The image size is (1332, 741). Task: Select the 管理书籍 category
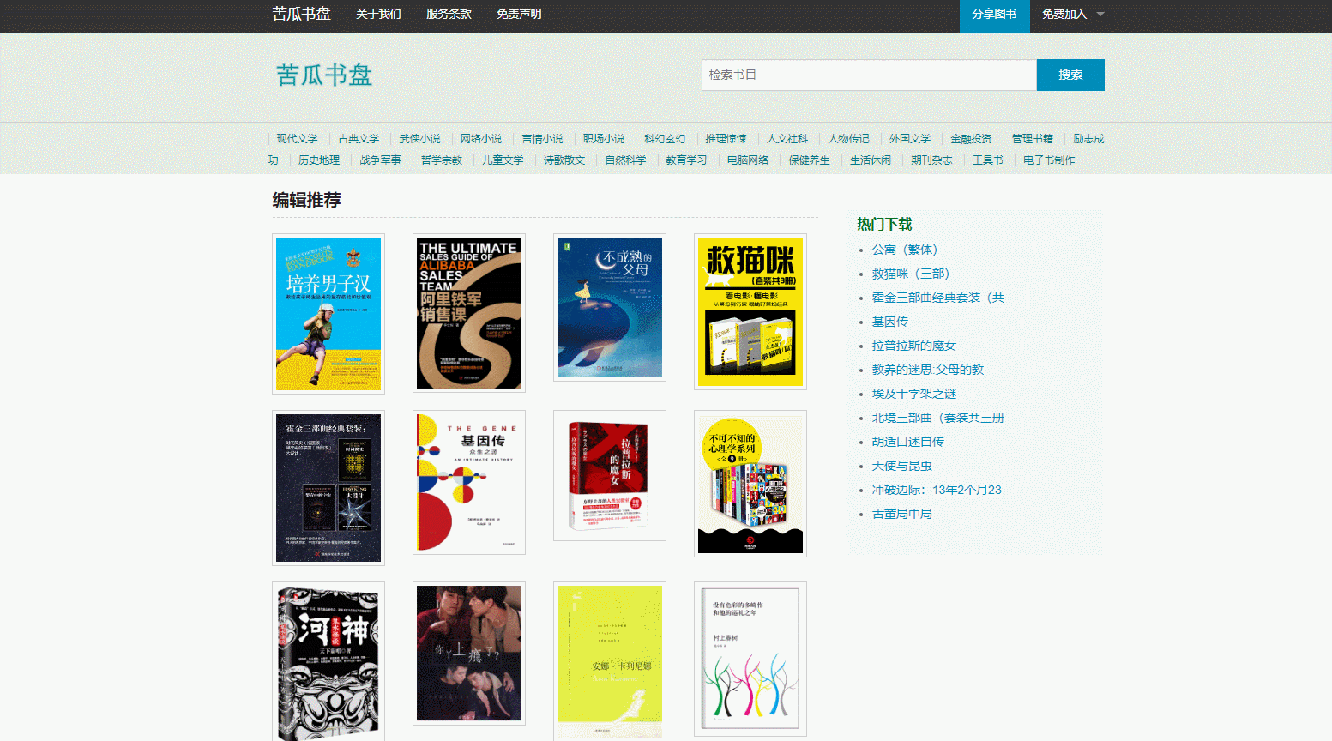tap(1032, 139)
